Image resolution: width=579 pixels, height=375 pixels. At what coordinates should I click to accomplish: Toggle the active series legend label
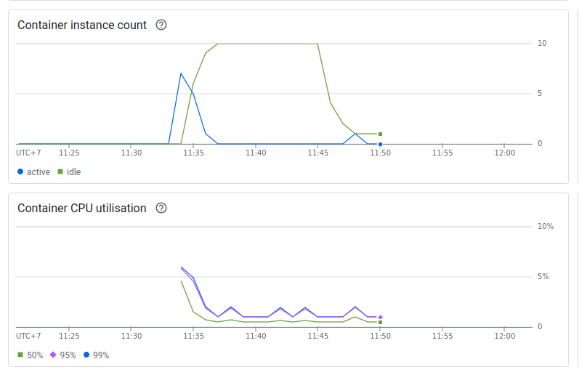point(39,172)
